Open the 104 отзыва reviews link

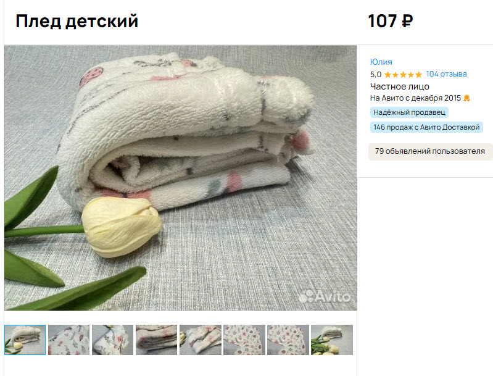pyautogui.click(x=446, y=74)
